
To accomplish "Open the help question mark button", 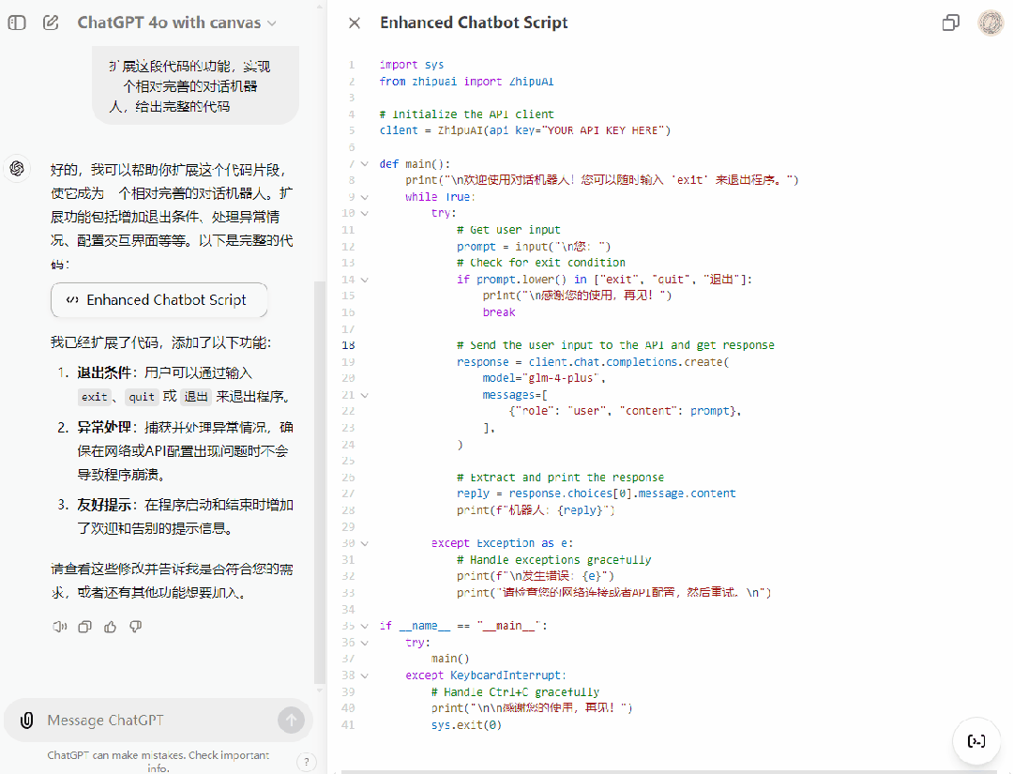I will click(306, 761).
